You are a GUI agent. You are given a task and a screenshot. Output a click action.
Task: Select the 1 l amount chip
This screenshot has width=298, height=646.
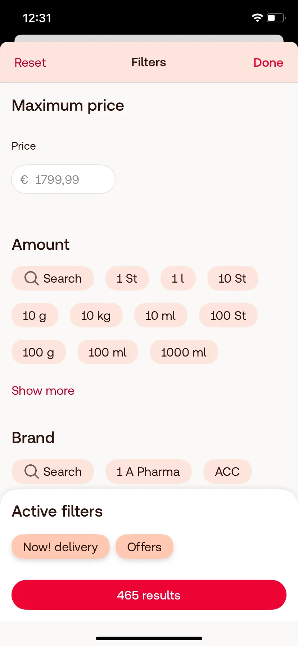coord(178,278)
